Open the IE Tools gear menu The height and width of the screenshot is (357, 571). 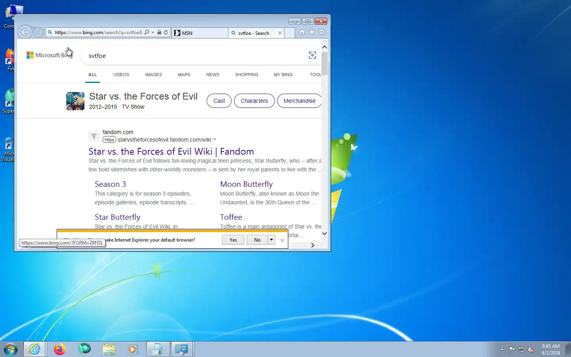point(322,32)
